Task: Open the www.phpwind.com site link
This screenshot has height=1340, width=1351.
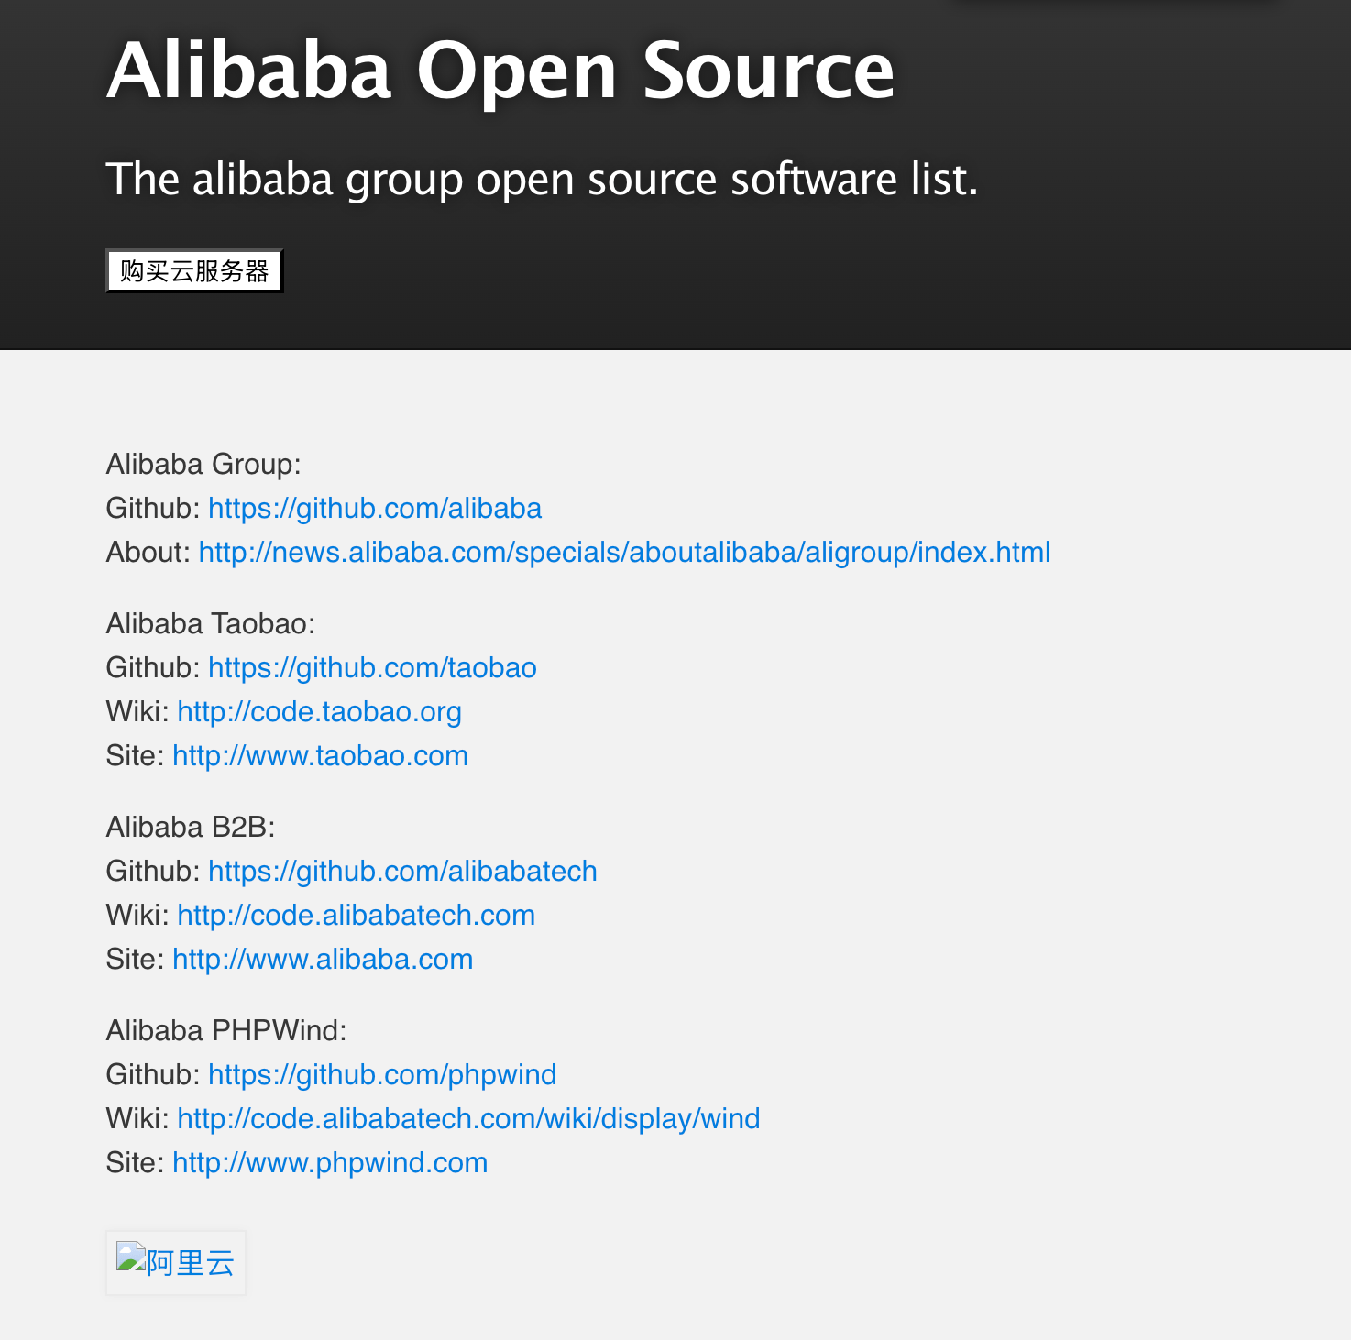Action: click(329, 1162)
